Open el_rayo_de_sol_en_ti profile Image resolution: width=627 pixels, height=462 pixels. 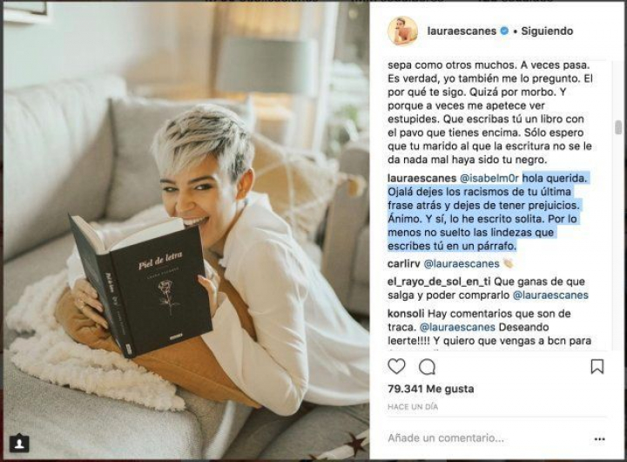point(439,282)
